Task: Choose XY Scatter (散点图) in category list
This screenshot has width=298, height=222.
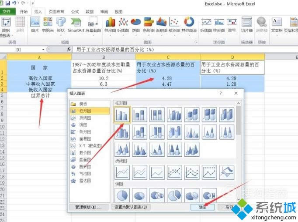Action: pos(90,146)
